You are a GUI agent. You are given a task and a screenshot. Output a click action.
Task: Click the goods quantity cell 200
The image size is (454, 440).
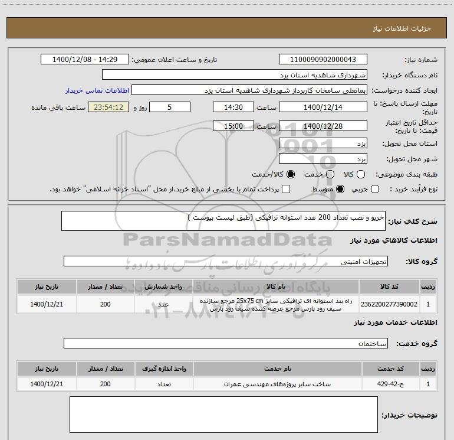105,304
